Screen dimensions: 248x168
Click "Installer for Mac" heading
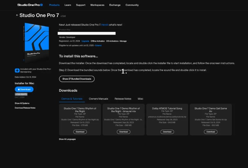[24, 83]
